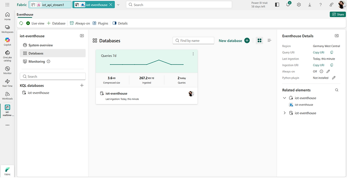Open the database card more options menu

pyautogui.click(x=193, y=54)
